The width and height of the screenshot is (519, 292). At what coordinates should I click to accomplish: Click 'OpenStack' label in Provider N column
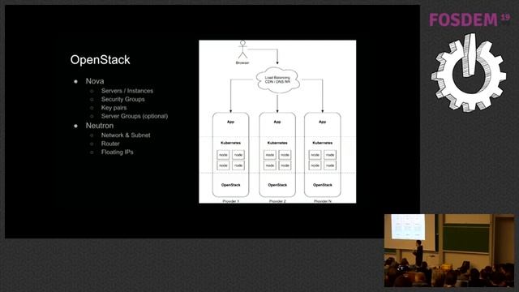[323, 185]
